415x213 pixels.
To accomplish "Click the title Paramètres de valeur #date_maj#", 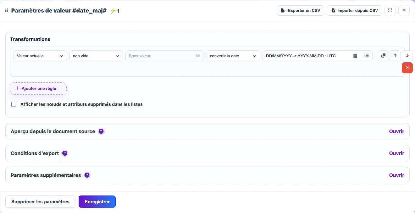I will 59,11.
